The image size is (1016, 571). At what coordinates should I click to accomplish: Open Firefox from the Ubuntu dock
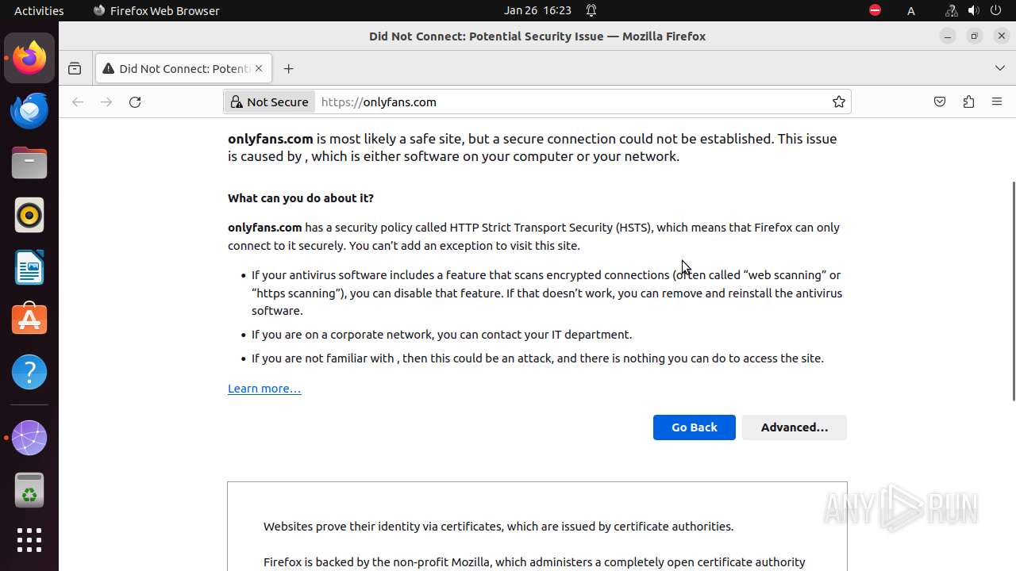click(x=29, y=58)
